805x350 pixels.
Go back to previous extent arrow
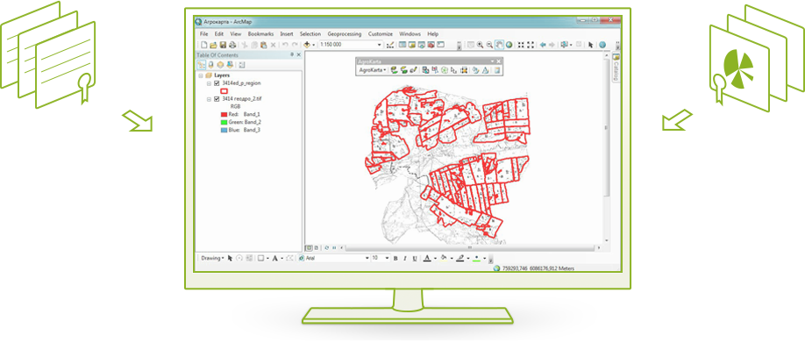point(543,45)
